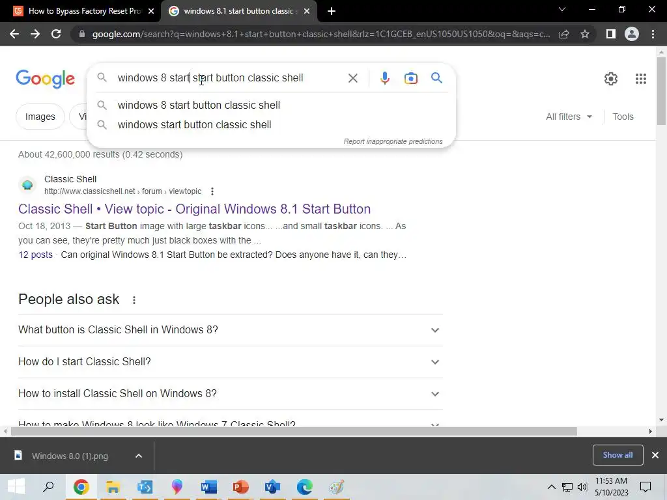Click scroll right arrow on horizontal scrollbar

coord(651,431)
